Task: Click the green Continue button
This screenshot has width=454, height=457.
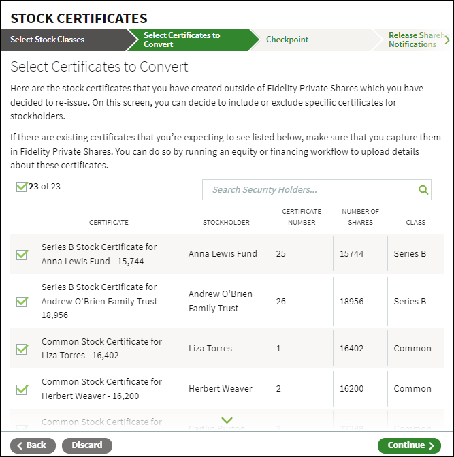Action: (x=409, y=445)
